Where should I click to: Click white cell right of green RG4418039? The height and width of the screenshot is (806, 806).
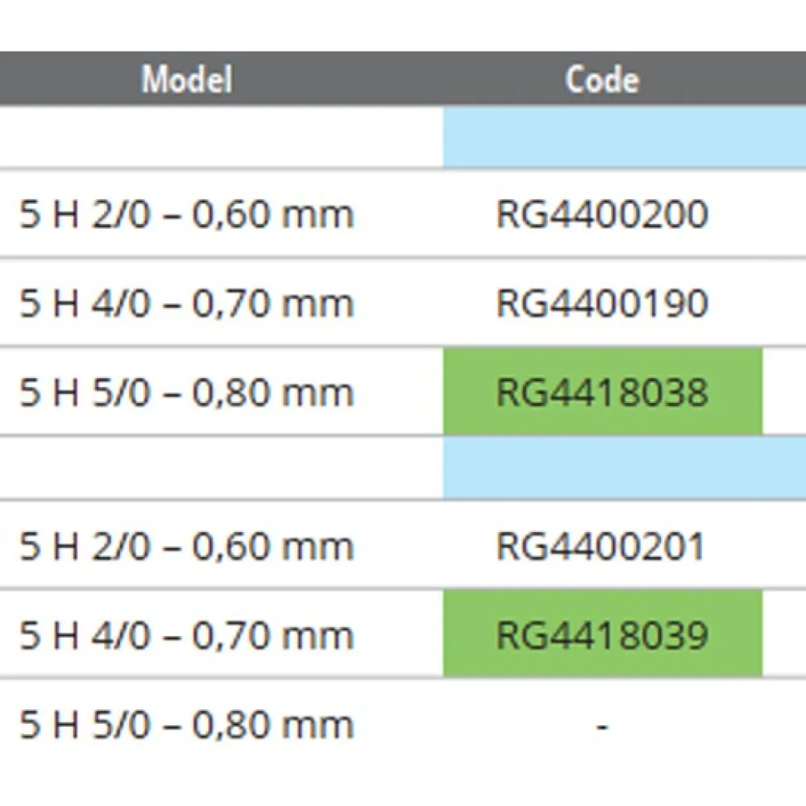(x=784, y=636)
